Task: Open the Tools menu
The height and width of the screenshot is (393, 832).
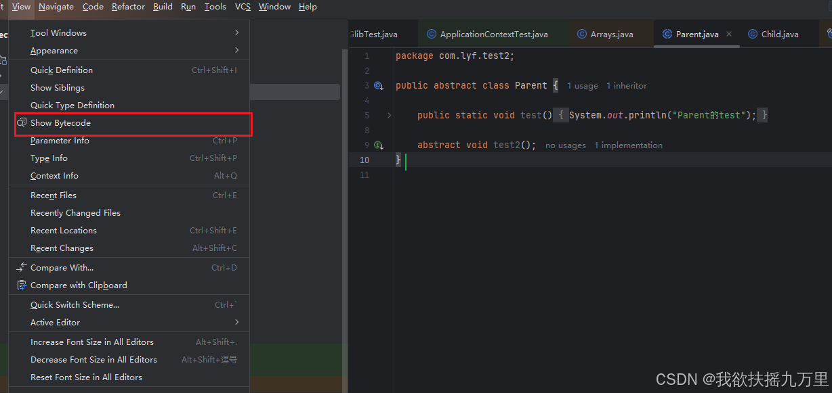Action: pos(215,7)
